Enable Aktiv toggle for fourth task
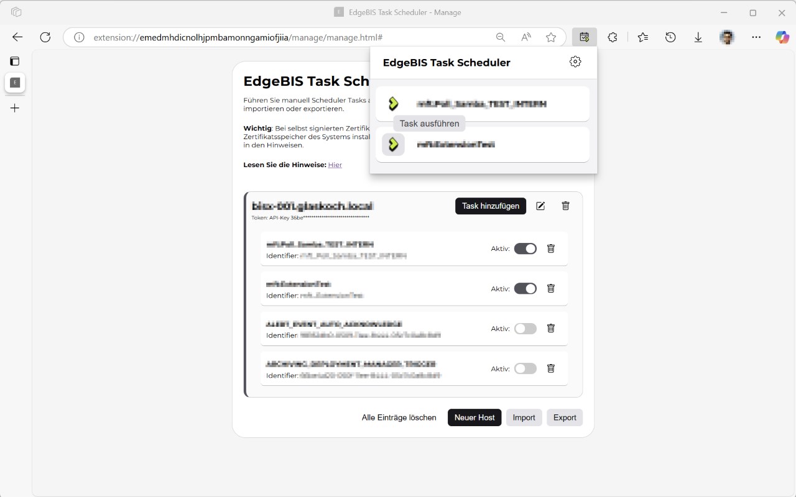The image size is (796, 497). coord(525,368)
